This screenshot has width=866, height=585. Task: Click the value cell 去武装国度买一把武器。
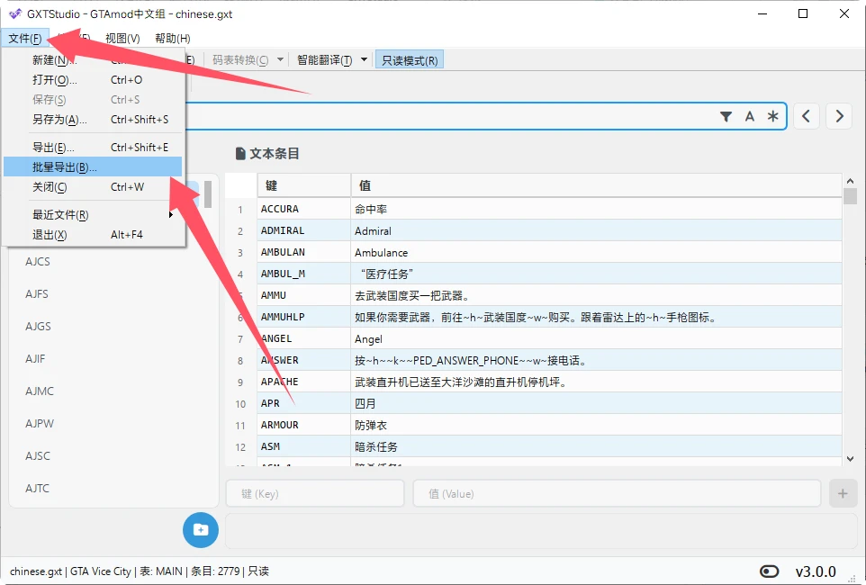597,295
